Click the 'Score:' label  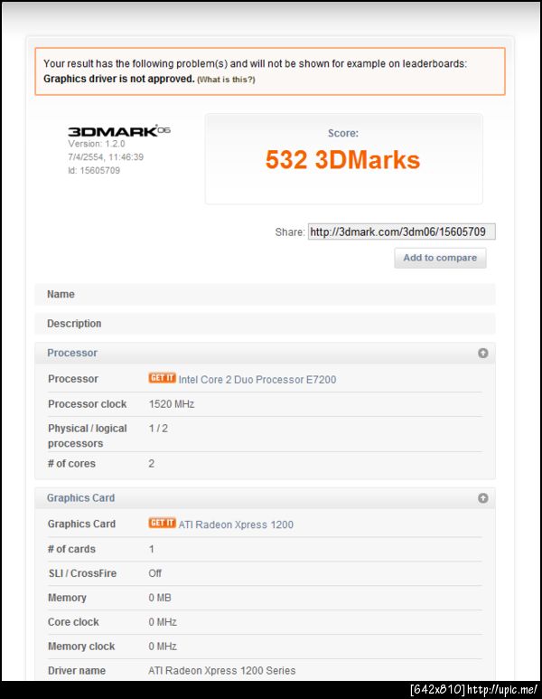(343, 133)
